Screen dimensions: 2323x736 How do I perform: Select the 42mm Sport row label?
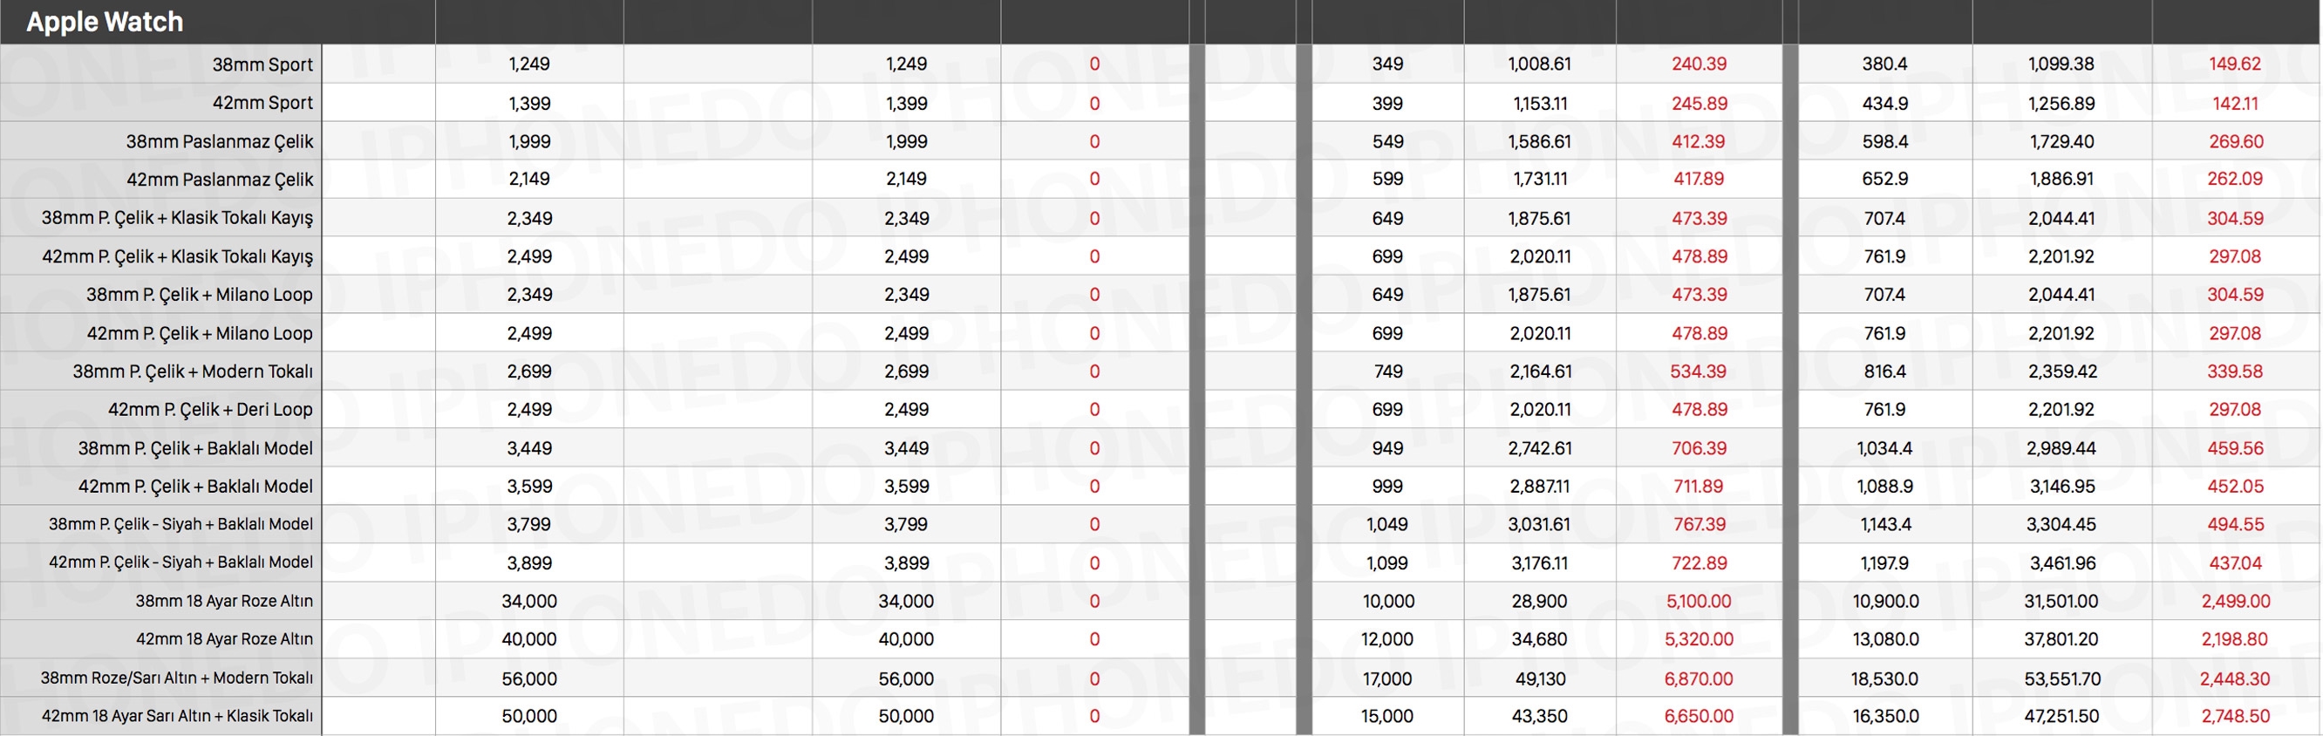(262, 103)
